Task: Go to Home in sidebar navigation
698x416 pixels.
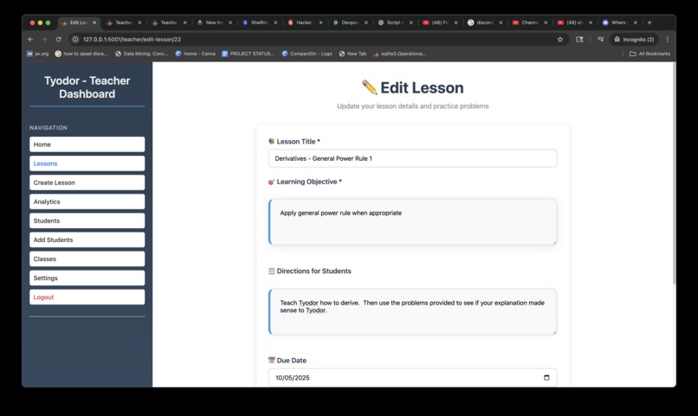Action: point(87,144)
